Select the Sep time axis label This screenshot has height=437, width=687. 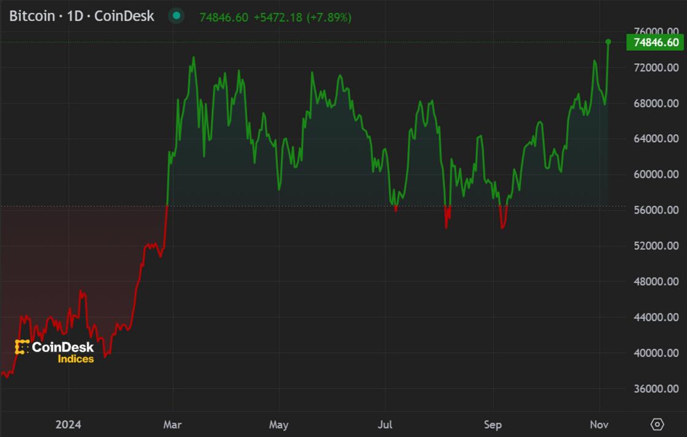pyautogui.click(x=493, y=424)
